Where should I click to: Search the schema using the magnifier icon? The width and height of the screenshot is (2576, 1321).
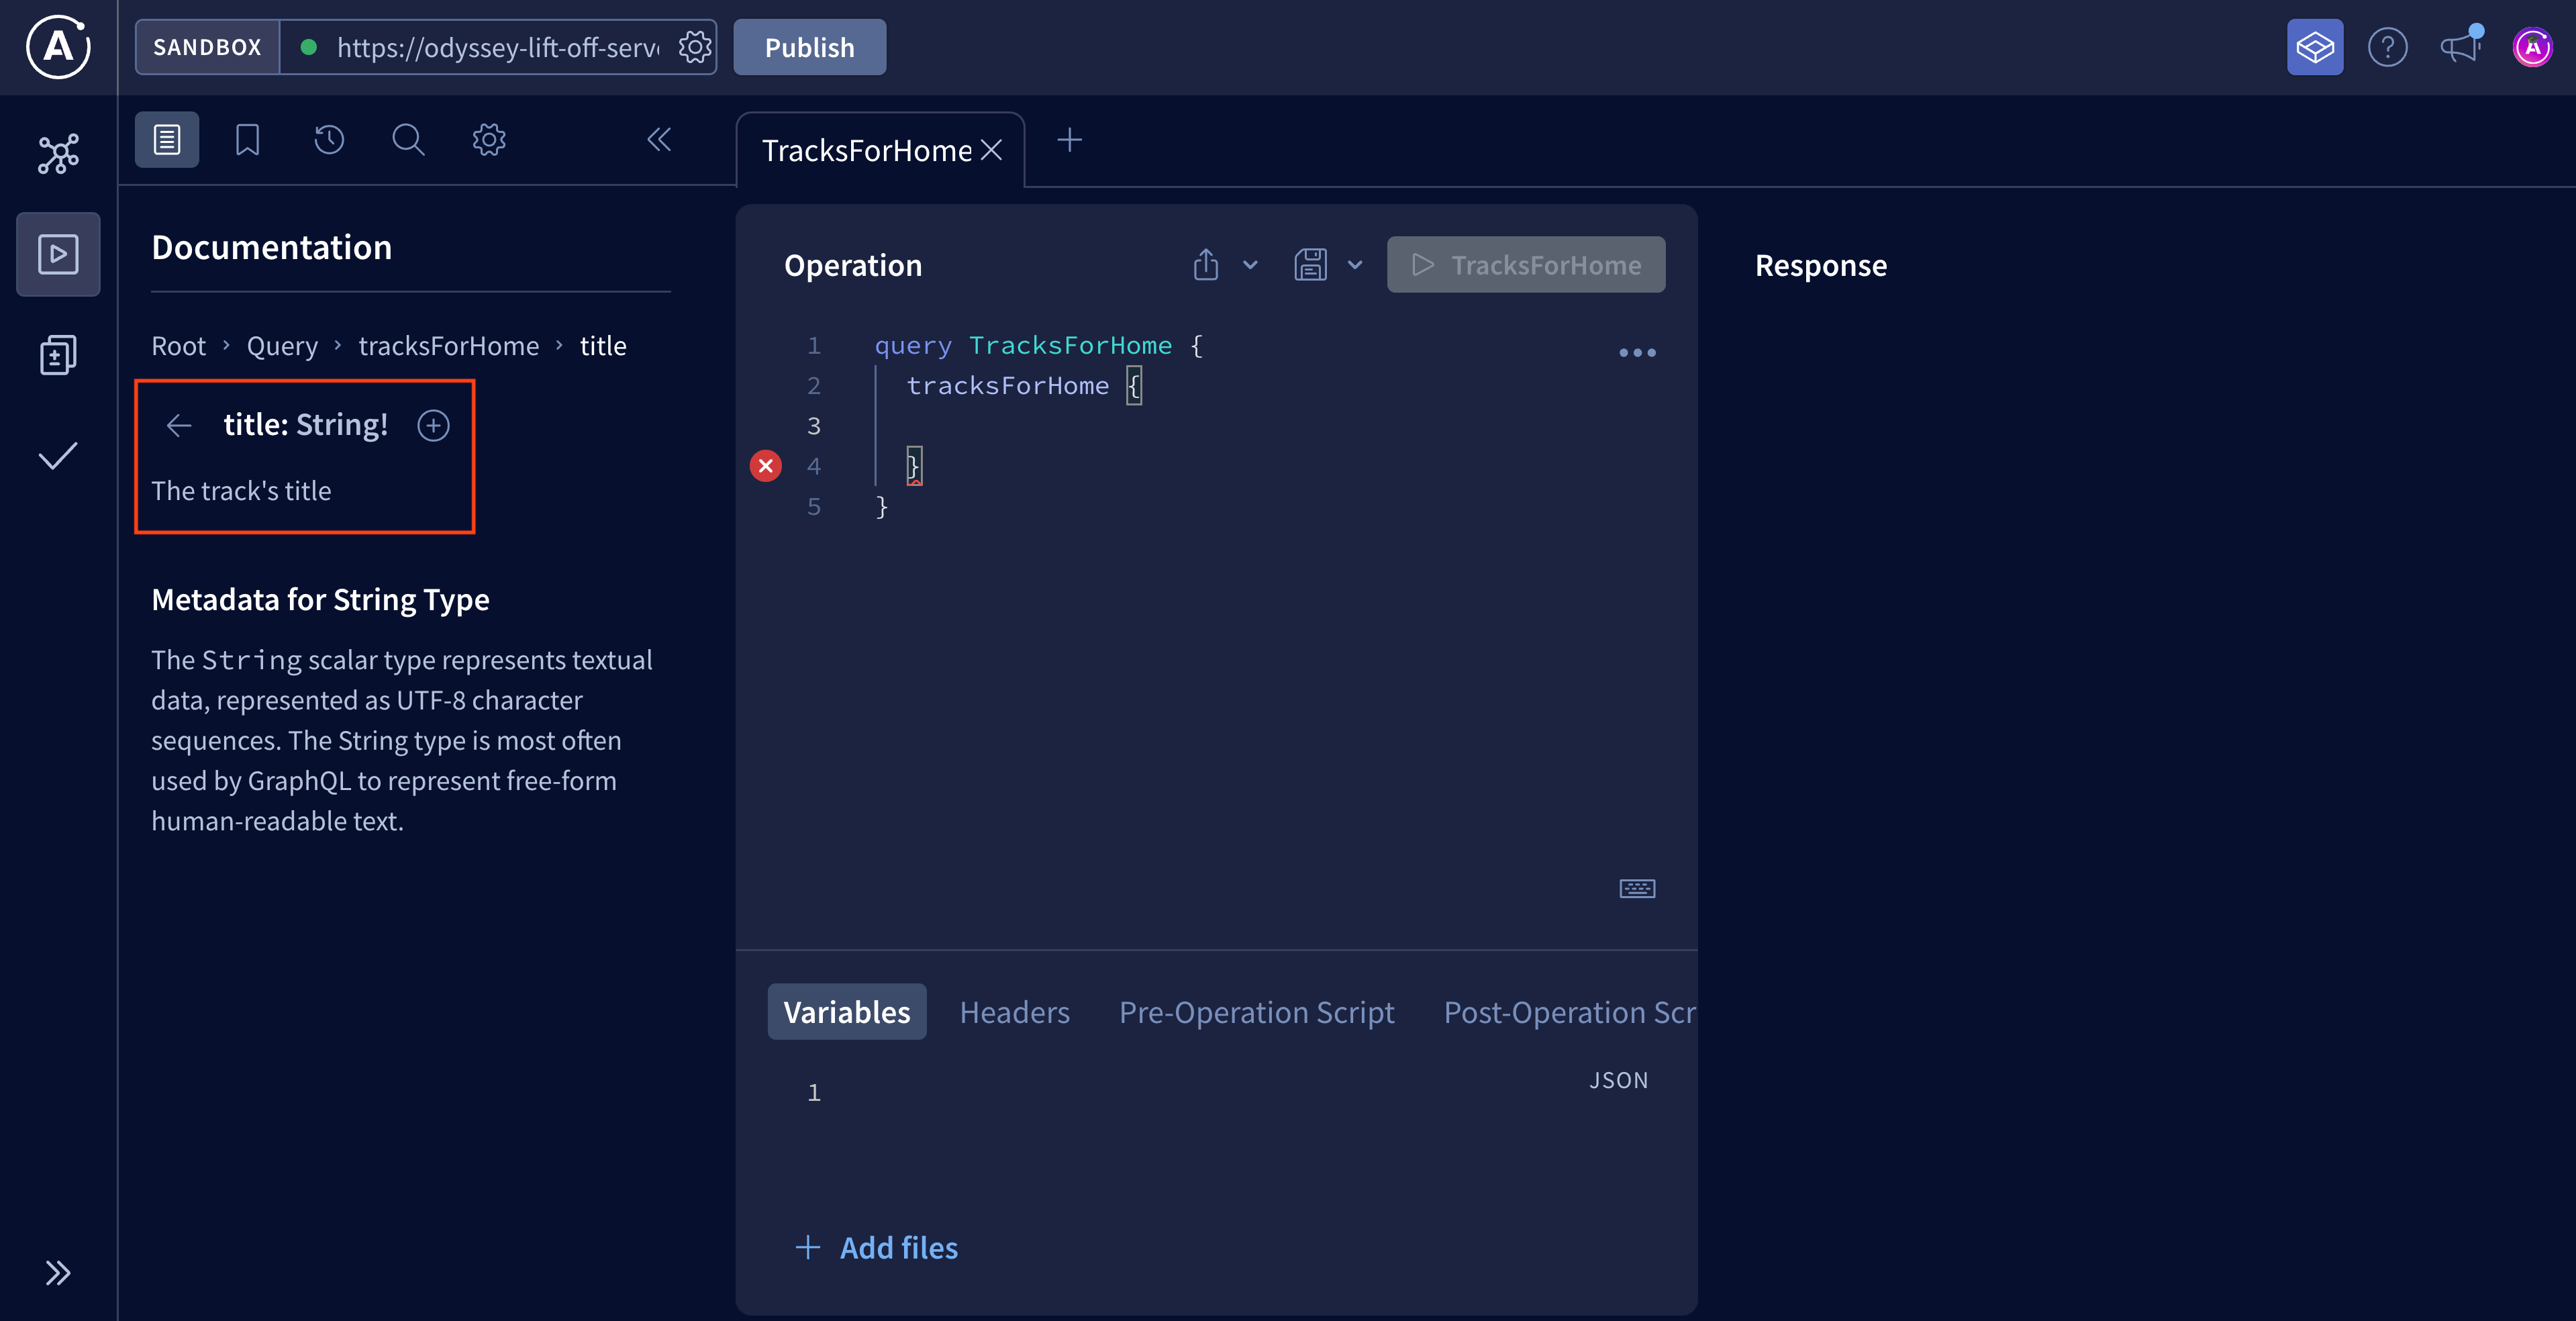click(408, 139)
